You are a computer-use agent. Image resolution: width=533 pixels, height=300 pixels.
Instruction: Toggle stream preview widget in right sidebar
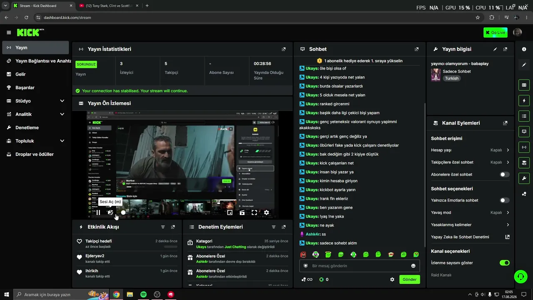(524, 85)
